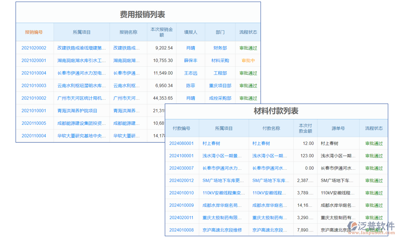The height and width of the screenshot is (239, 399).
Task: 打开报销编号 2021010004 详情
Action: coord(35,73)
